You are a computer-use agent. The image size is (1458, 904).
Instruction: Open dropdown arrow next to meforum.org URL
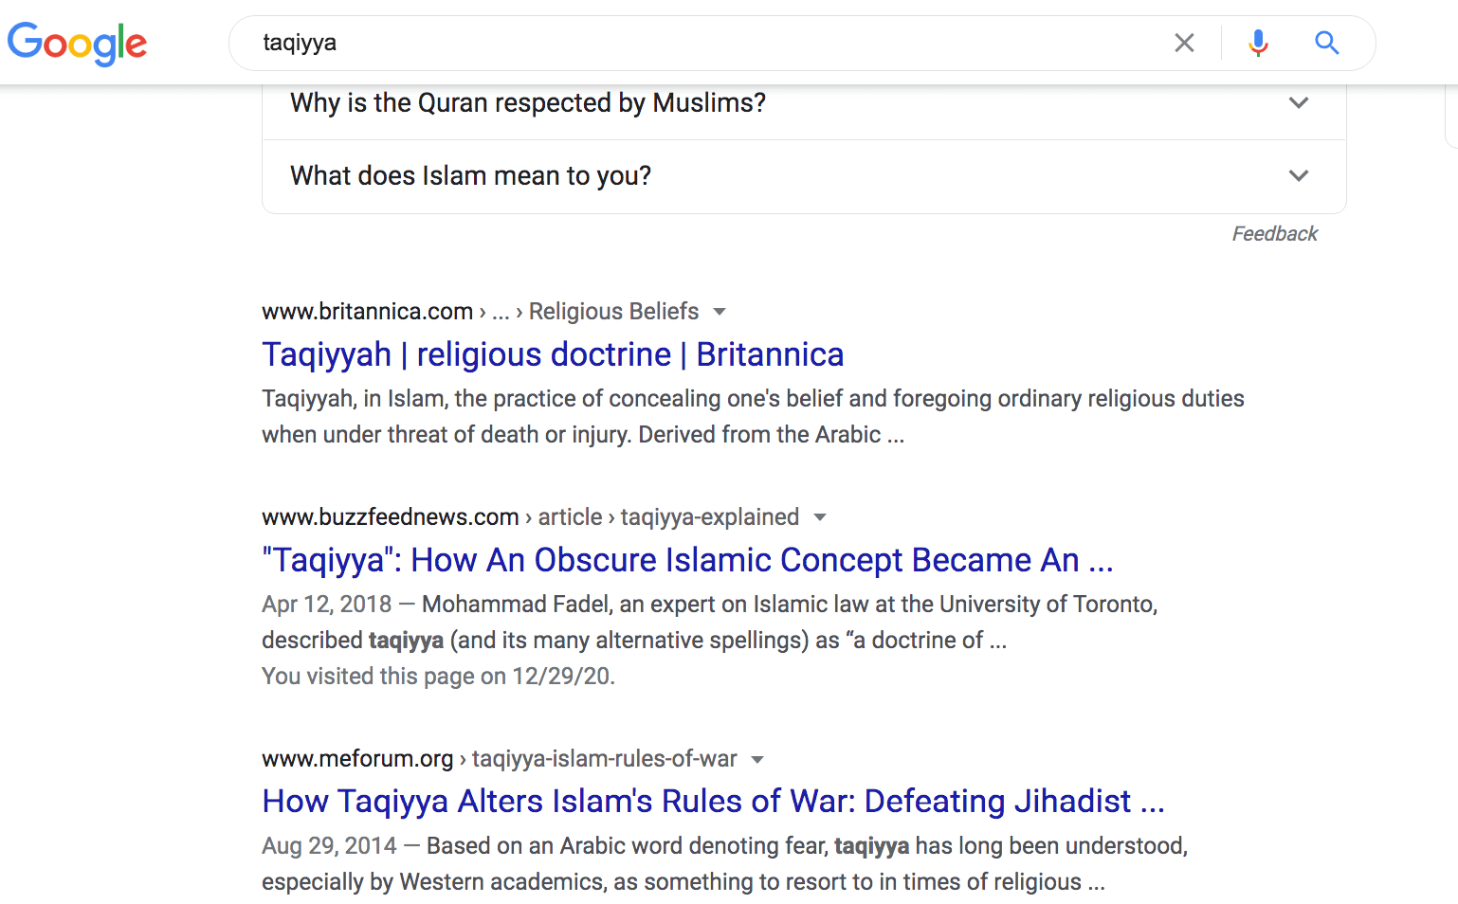[757, 759]
